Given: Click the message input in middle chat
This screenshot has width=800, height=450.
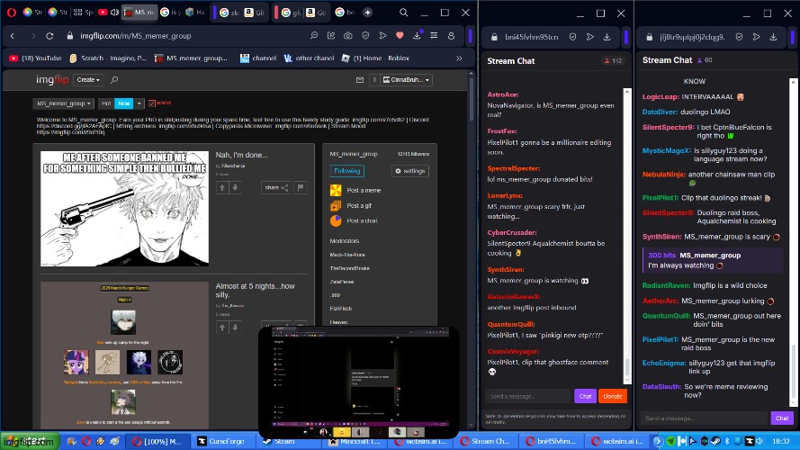Looking at the screenshot, I should pyautogui.click(x=528, y=396).
